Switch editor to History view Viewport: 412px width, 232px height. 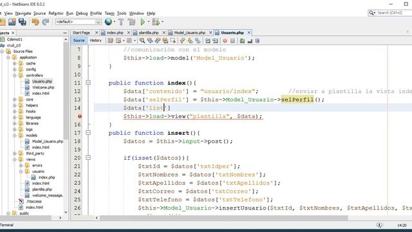click(96, 41)
